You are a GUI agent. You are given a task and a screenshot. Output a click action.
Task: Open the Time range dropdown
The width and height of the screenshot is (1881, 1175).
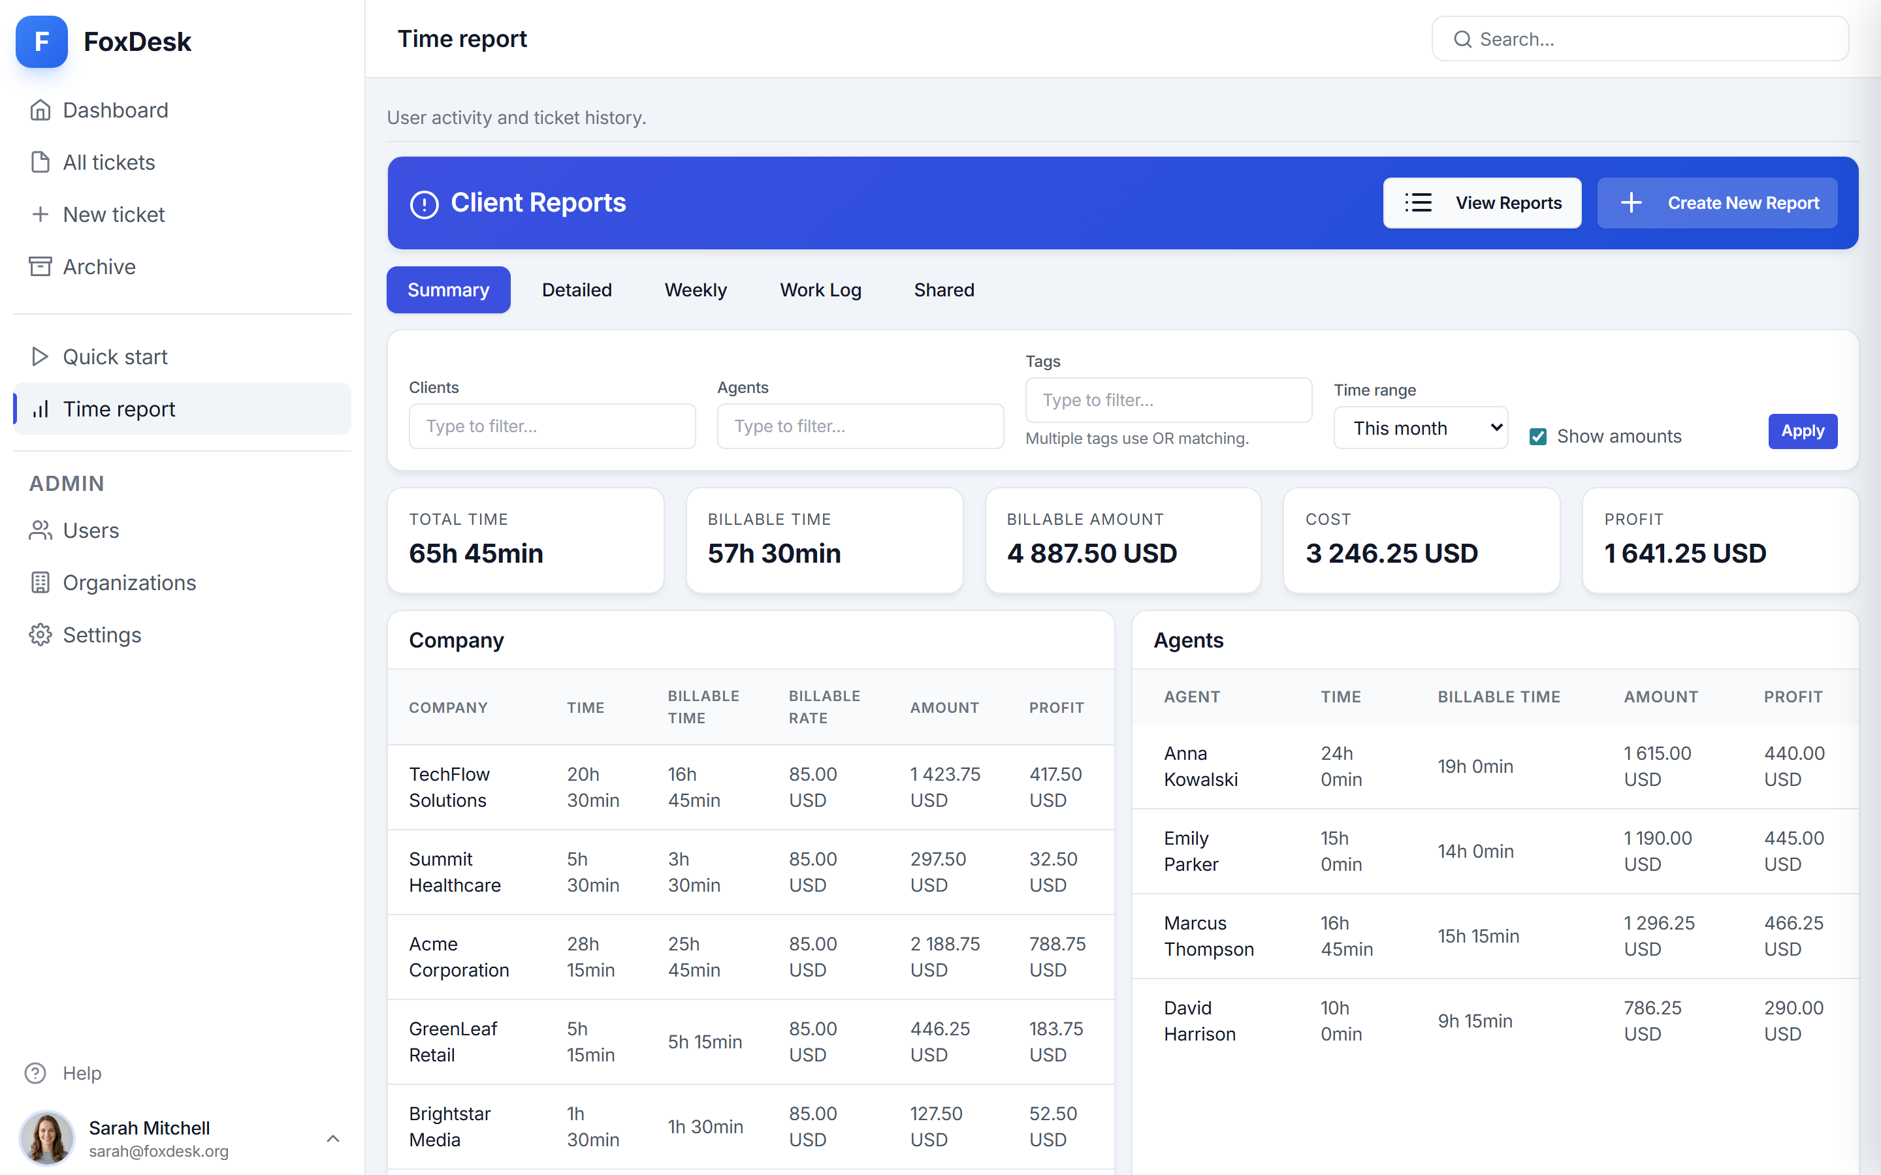pos(1420,428)
